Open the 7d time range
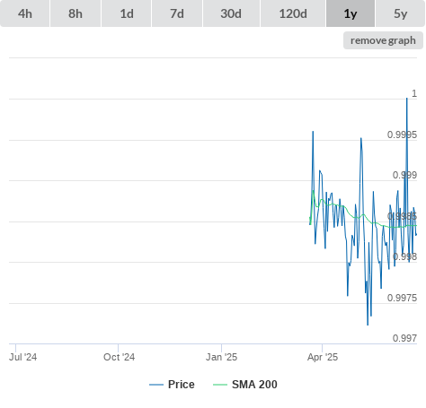This screenshot has width=426, height=408. coord(177,13)
